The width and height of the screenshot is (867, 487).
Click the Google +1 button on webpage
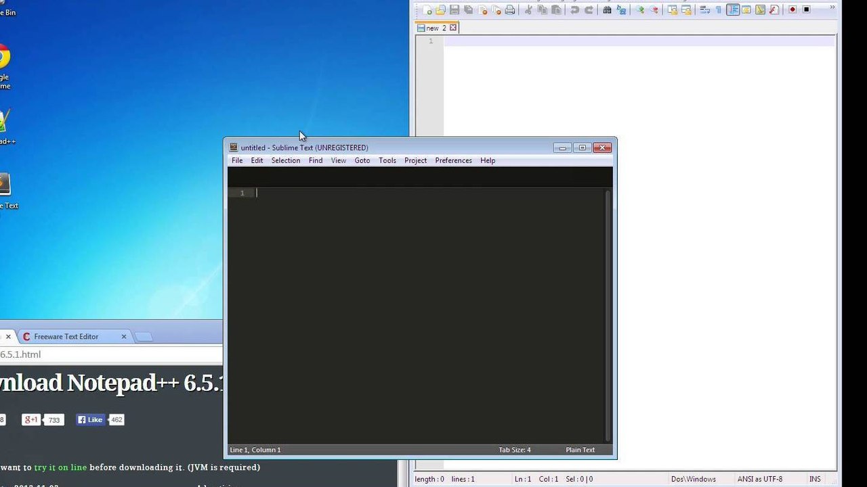tap(32, 420)
